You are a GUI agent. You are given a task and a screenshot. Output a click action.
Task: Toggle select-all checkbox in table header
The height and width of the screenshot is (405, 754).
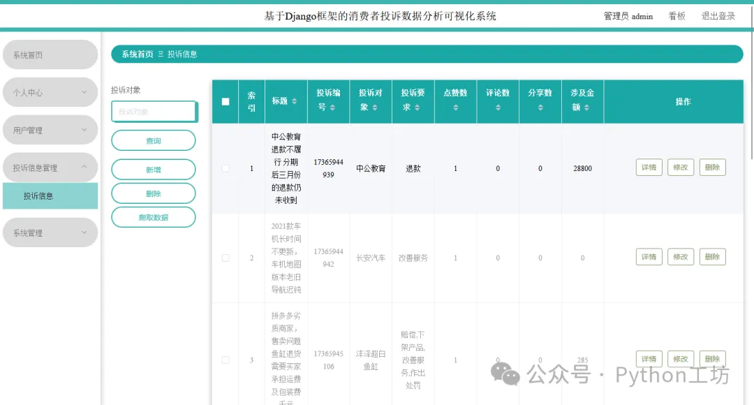click(x=226, y=101)
